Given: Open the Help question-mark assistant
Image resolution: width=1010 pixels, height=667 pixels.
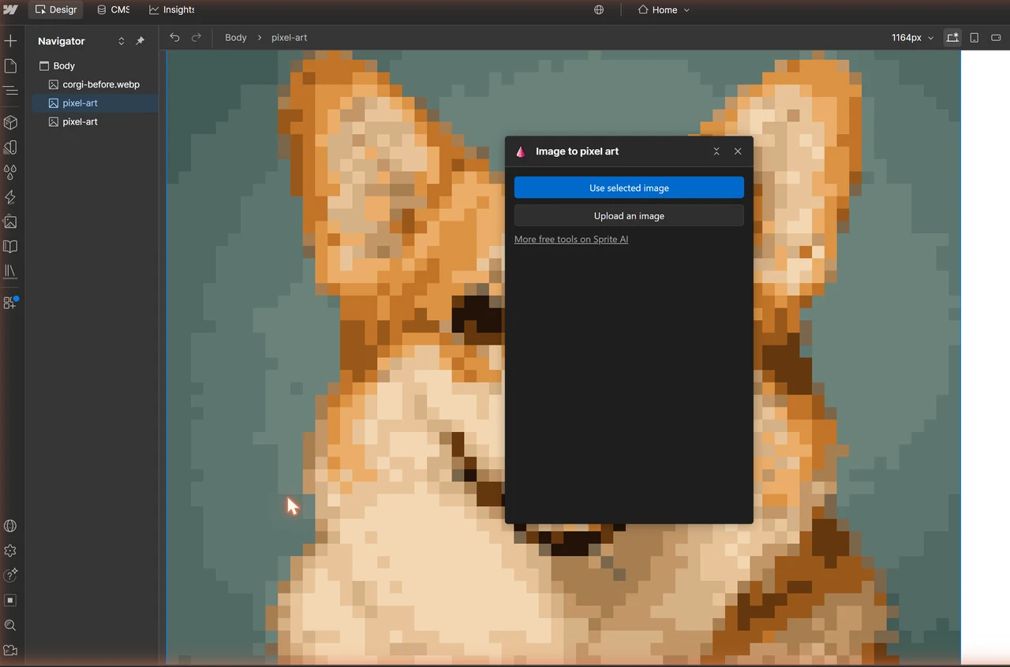Looking at the screenshot, I should click(10, 576).
